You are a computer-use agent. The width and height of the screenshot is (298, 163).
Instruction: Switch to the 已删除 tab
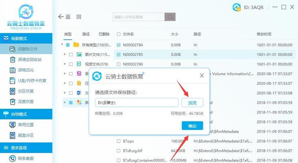pyautogui.click(x=104, y=34)
